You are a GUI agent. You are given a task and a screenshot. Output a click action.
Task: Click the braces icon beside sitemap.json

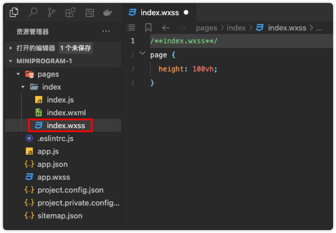29,215
